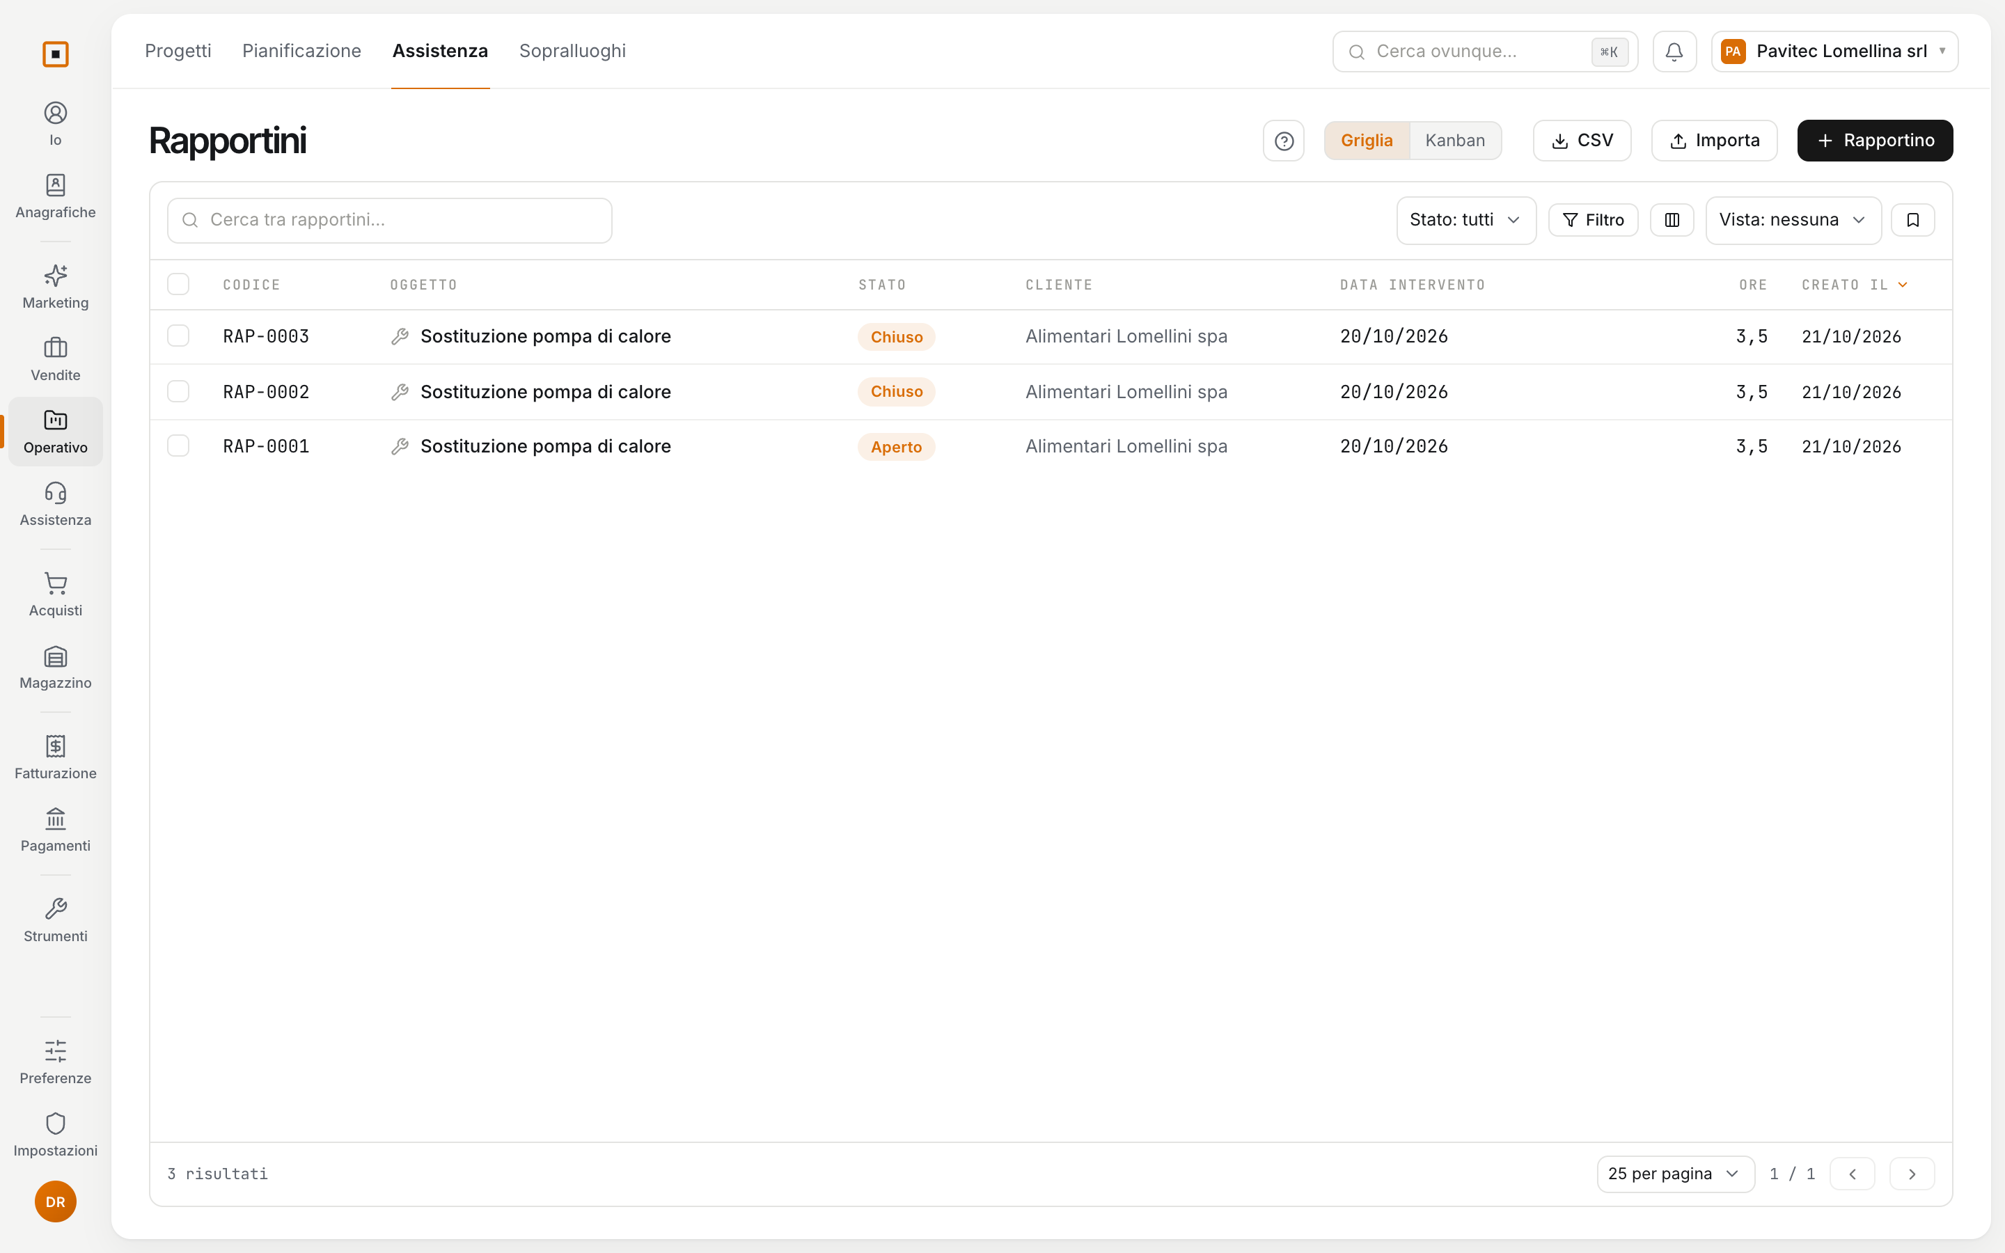
Task: Open the Pianificazione tab
Action: [301, 52]
